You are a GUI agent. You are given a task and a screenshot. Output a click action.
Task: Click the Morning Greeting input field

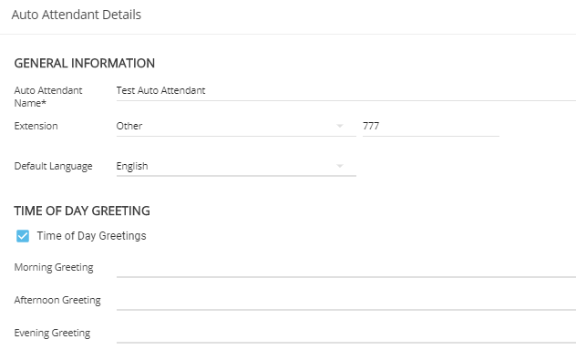[x=346, y=268]
